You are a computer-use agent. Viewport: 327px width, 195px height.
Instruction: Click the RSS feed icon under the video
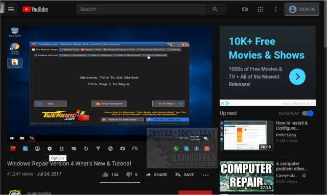click(25, 149)
